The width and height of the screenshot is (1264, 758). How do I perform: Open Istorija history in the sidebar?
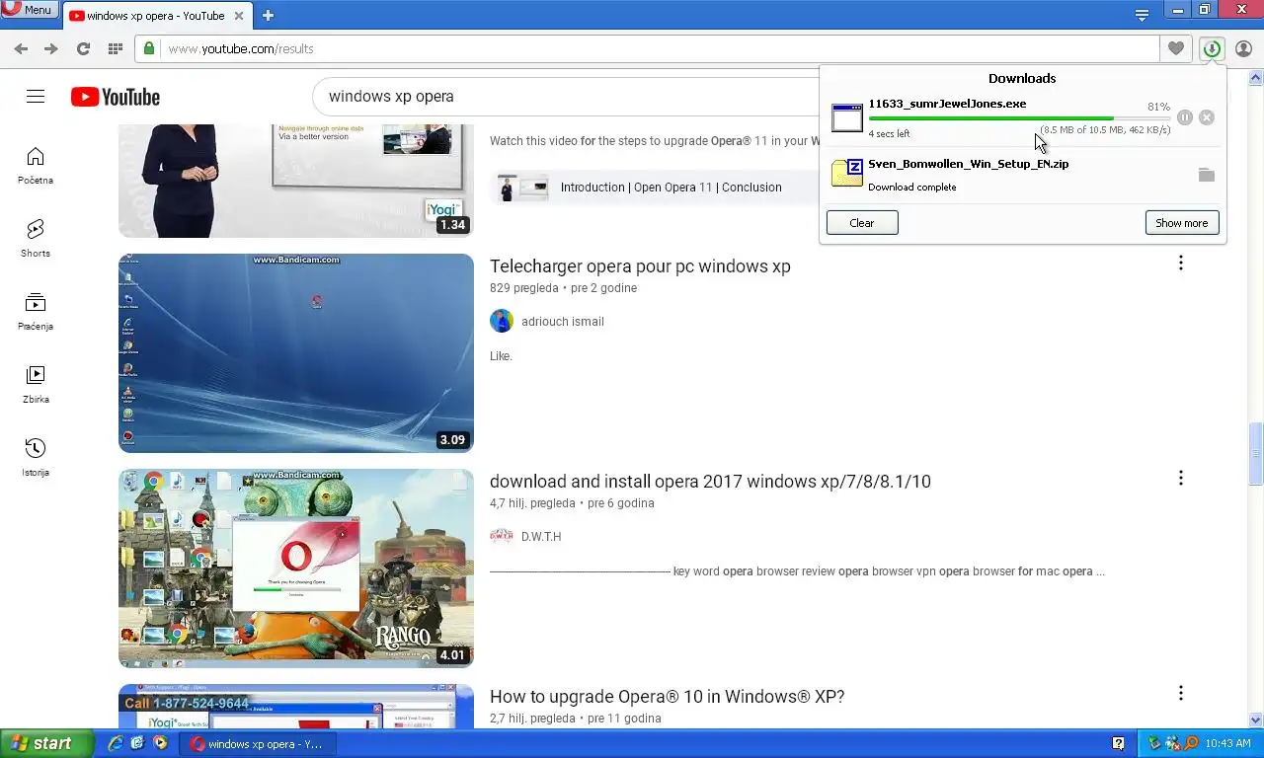point(36,458)
